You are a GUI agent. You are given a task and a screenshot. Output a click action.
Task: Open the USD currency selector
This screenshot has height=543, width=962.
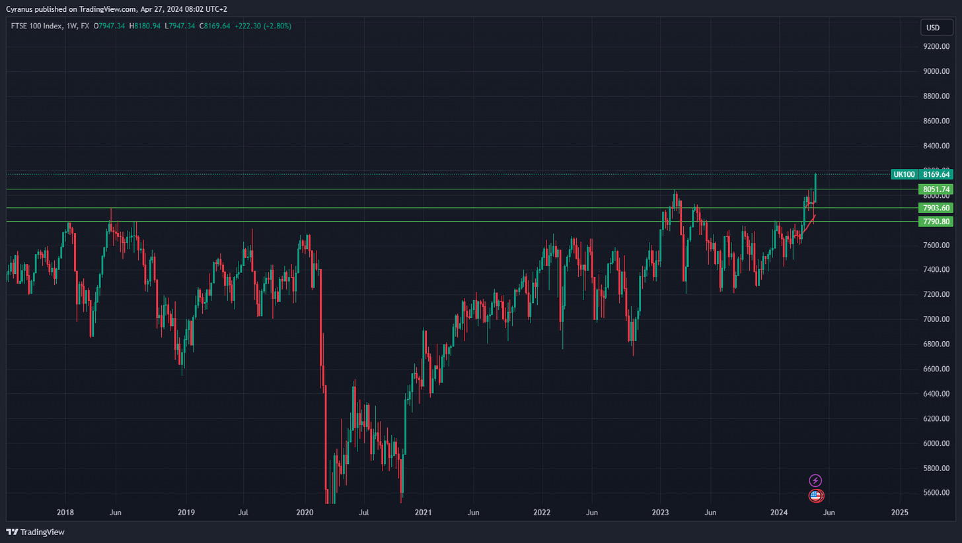[936, 28]
